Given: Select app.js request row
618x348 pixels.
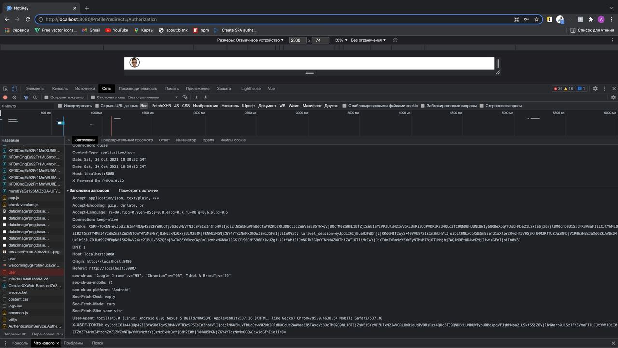Looking at the screenshot, I should [32, 198].
